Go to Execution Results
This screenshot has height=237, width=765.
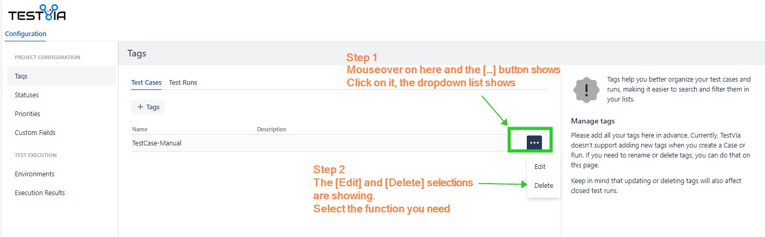40,193
